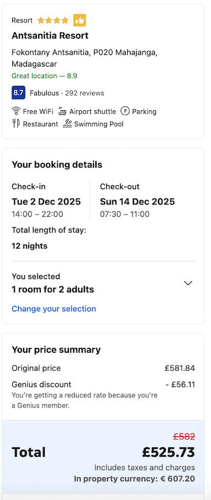Click the resort address text

84,58
